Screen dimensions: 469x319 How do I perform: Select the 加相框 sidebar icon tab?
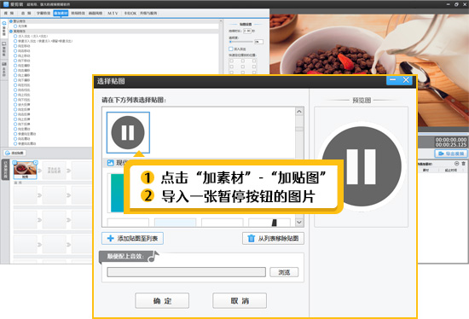[x=4, y=49]
